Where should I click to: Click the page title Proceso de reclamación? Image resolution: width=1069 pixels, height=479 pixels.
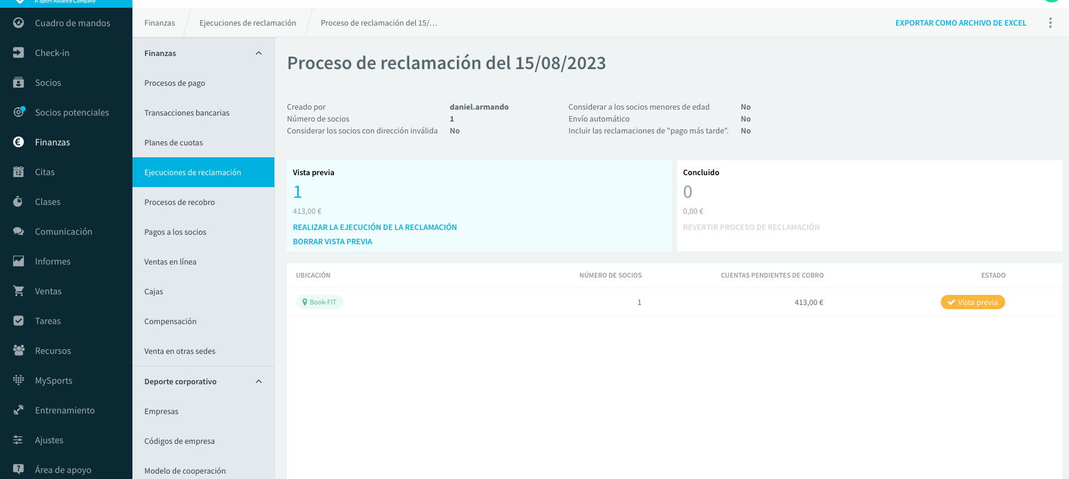pos(446,63)
